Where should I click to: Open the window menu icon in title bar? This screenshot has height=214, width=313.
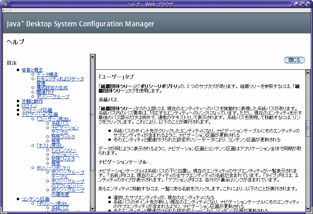coord(5,4)
